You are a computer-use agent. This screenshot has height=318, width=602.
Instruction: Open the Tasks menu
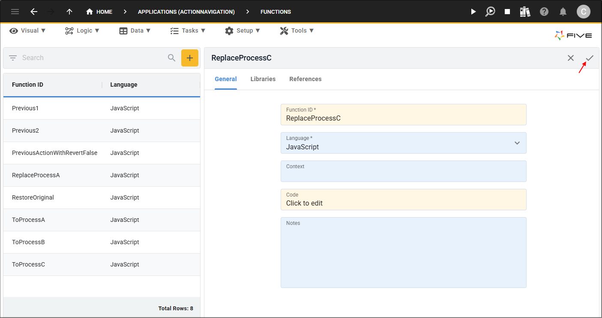point(188,30)
